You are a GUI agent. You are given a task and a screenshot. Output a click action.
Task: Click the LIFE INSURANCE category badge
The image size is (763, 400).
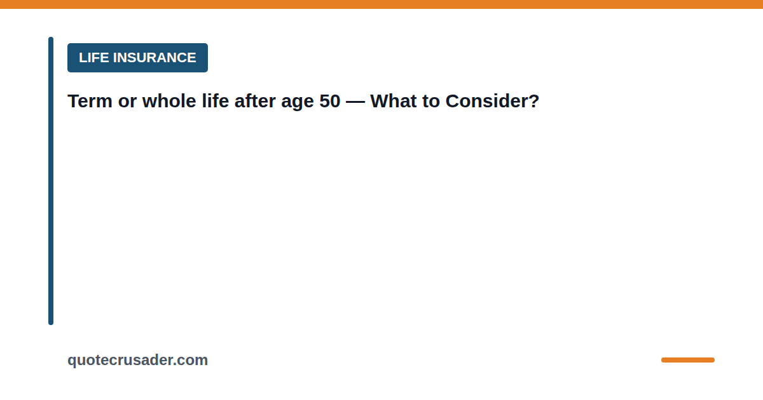tap(137, 58)
